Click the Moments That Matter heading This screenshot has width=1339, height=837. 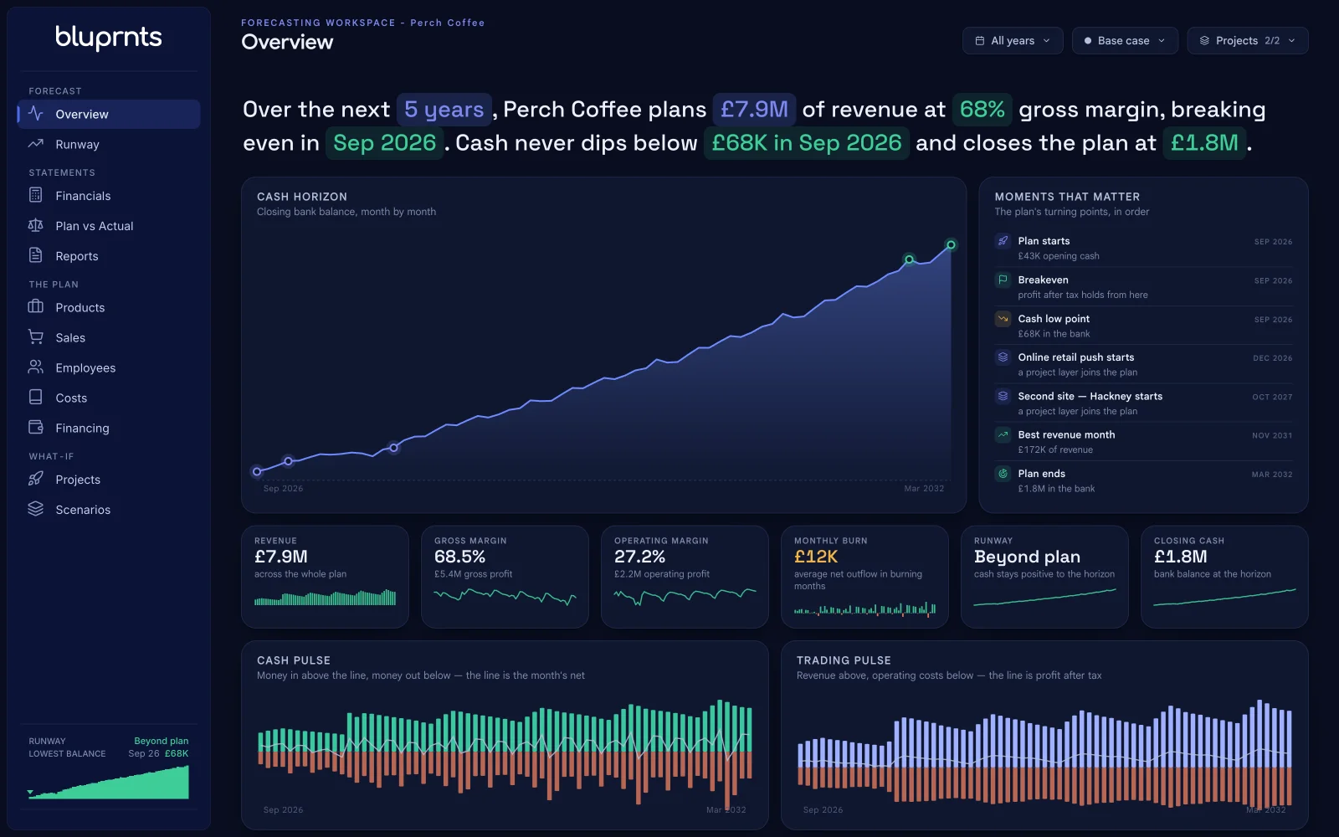[x=1067, y=197]
